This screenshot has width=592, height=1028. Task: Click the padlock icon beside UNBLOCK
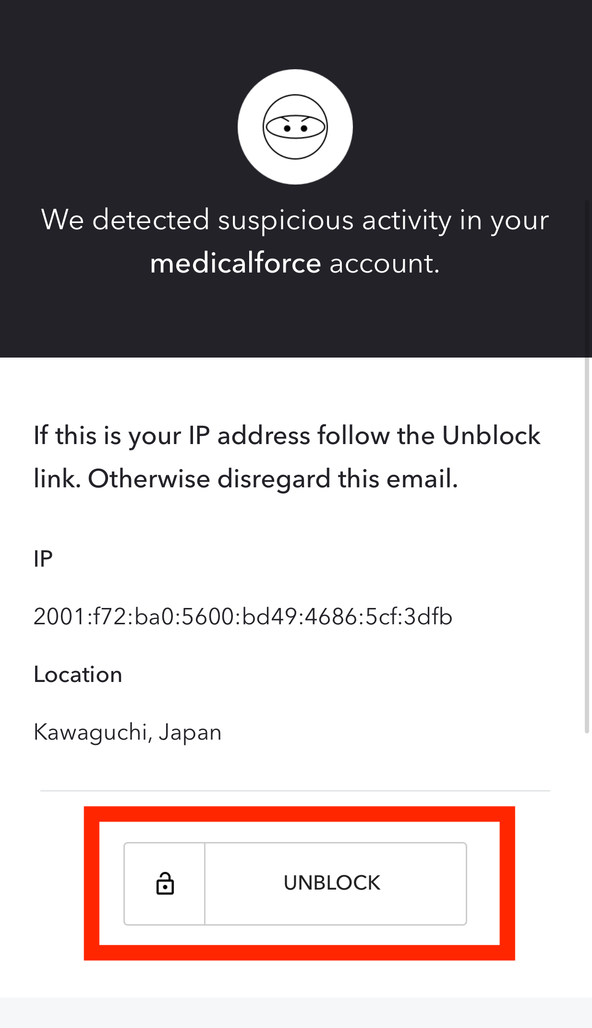[165, 883]
